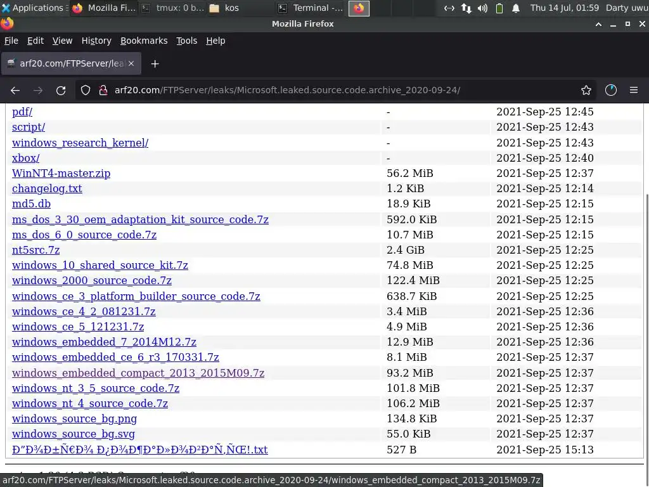The image size is (649, 487).
Task: Open the network connection tray icon
Action: (x=449, y=8)
